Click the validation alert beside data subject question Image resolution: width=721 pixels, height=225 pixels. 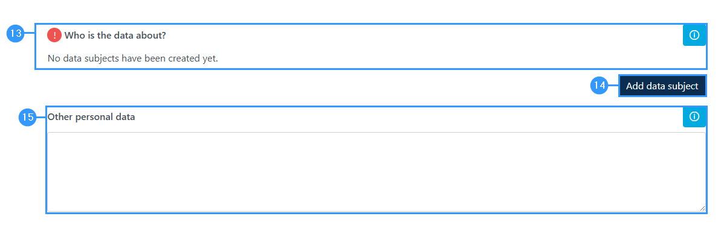54,35
